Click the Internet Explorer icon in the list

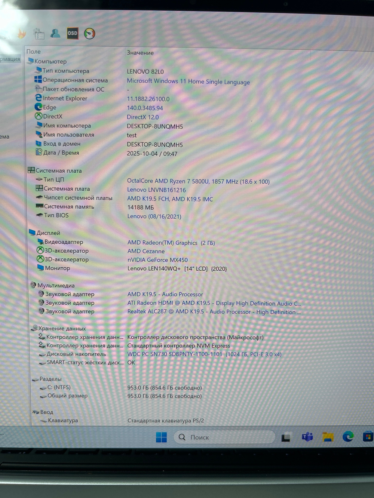click(38, 98)
